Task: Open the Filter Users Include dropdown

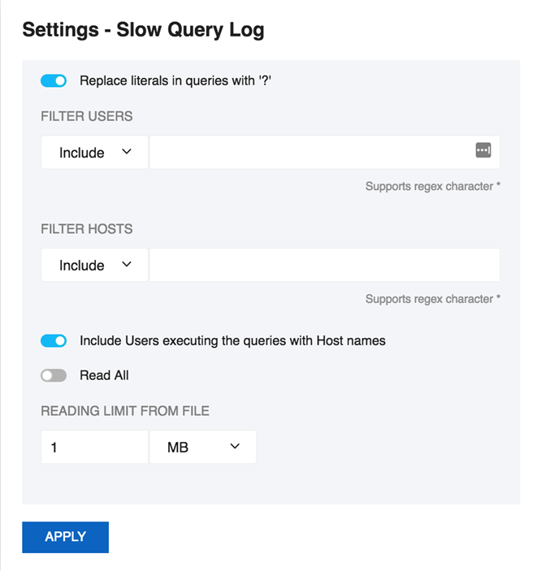Action: [x=94, y=153]
